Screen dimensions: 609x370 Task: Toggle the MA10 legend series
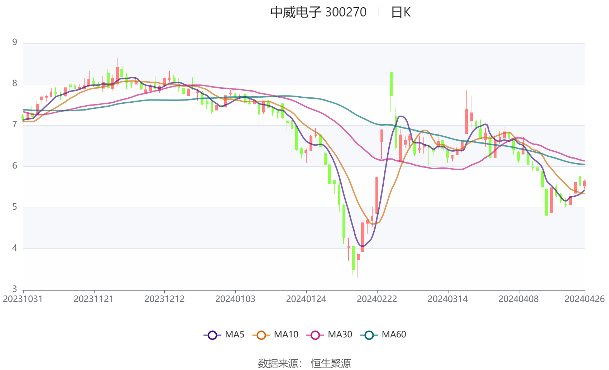pyautogui.click(x=275, y=335)
